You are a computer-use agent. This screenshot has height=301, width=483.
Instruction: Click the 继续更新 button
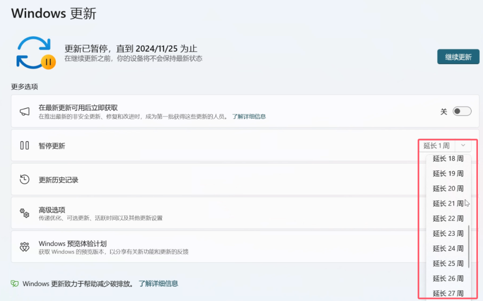[x=458, y=57]
